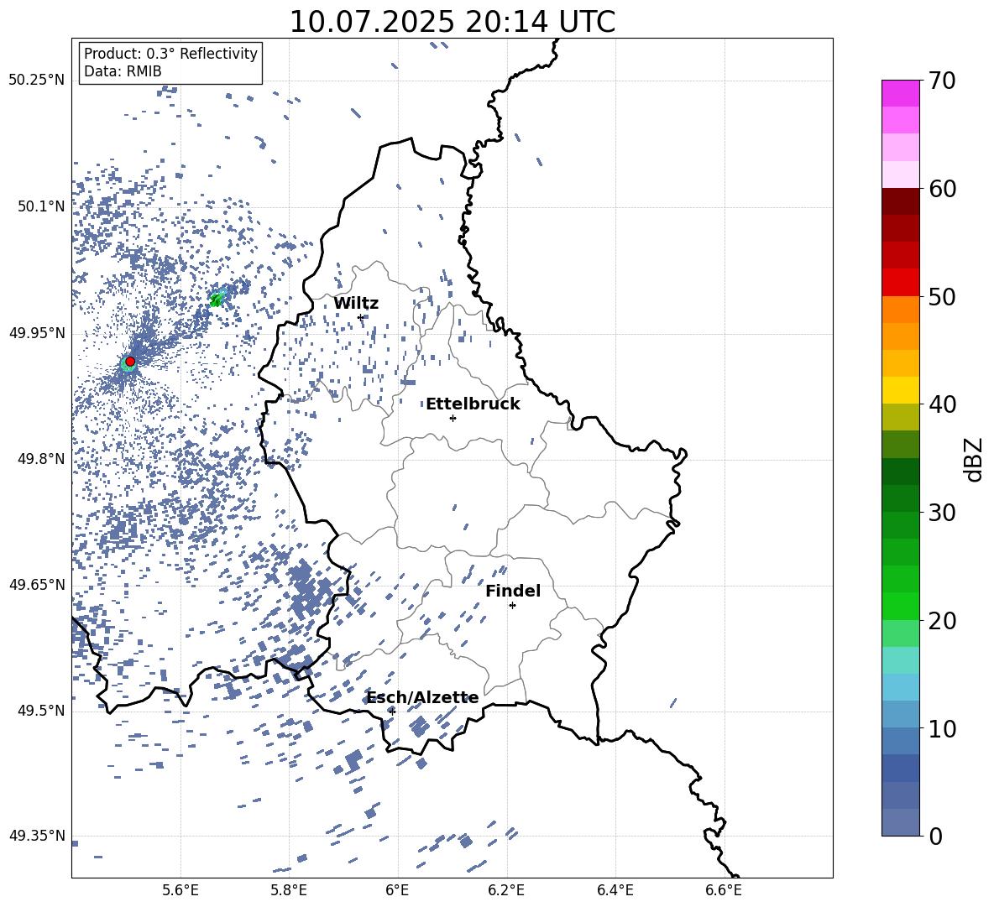Select the Wiltz station label
Screen dimensions: 994x907
tap(356, 304)
